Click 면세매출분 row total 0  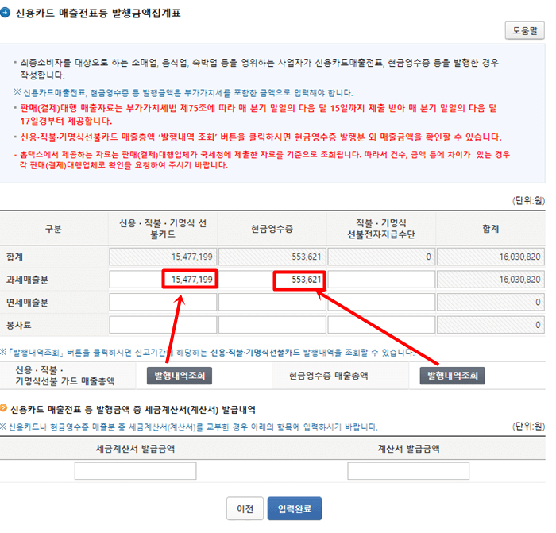(x=490, y=302)
